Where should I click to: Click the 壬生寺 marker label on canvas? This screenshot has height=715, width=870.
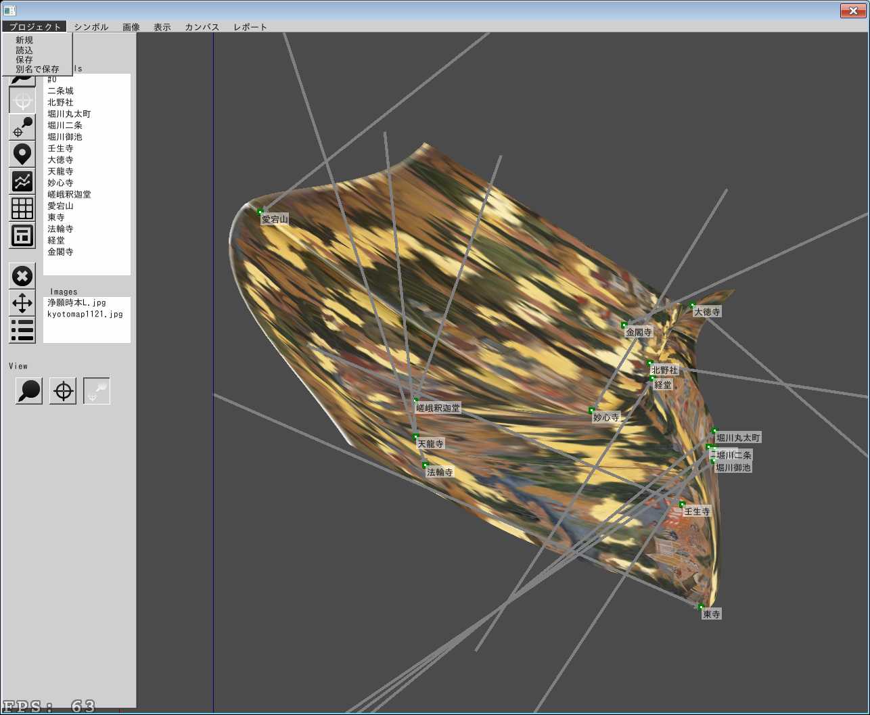click(x=697, y=511)
